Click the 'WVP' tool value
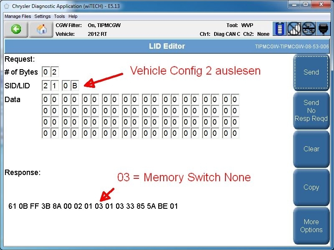 pos(247,25)
